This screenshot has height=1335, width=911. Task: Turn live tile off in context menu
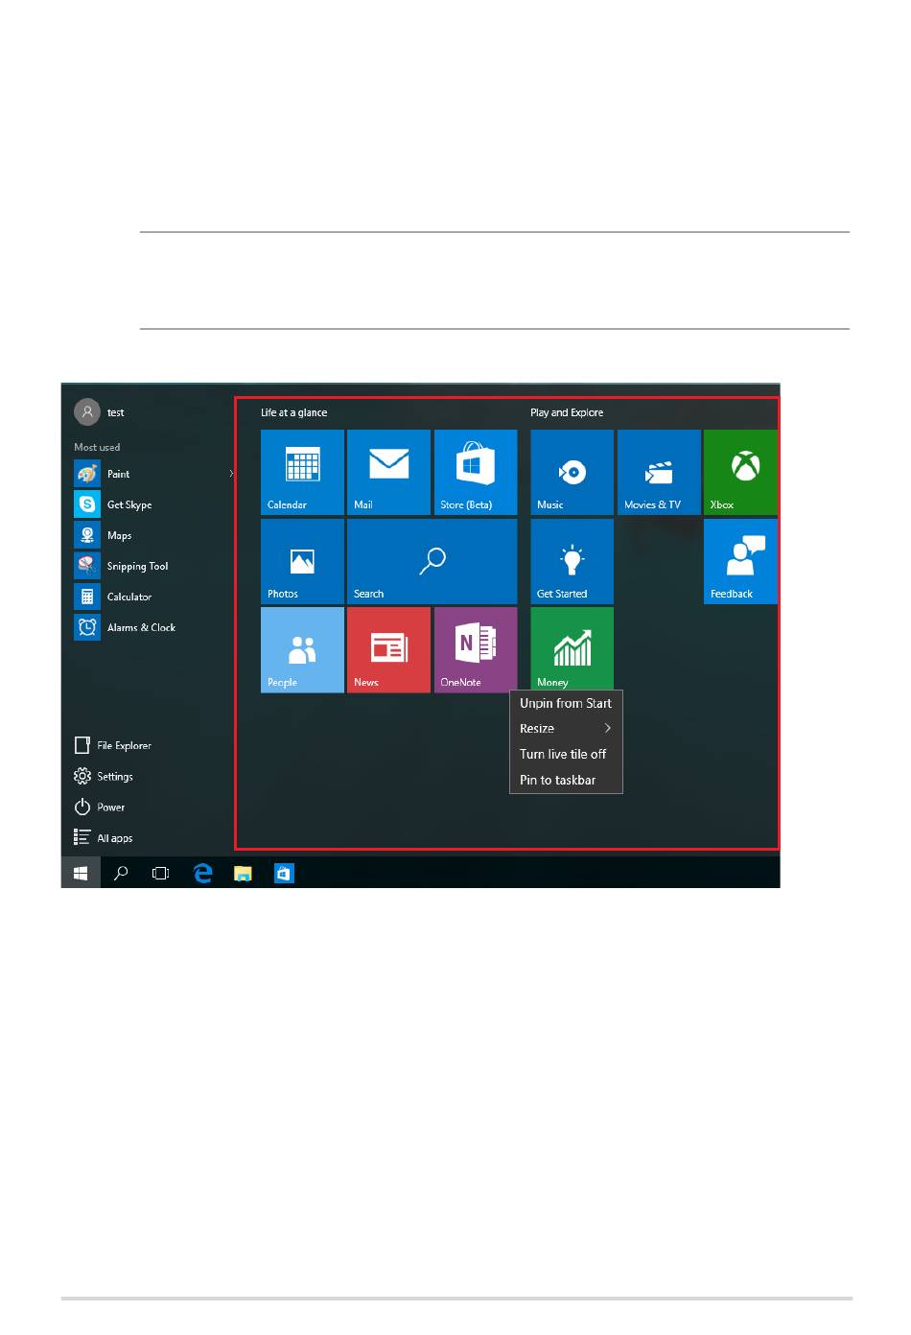(x=563, y=755)
